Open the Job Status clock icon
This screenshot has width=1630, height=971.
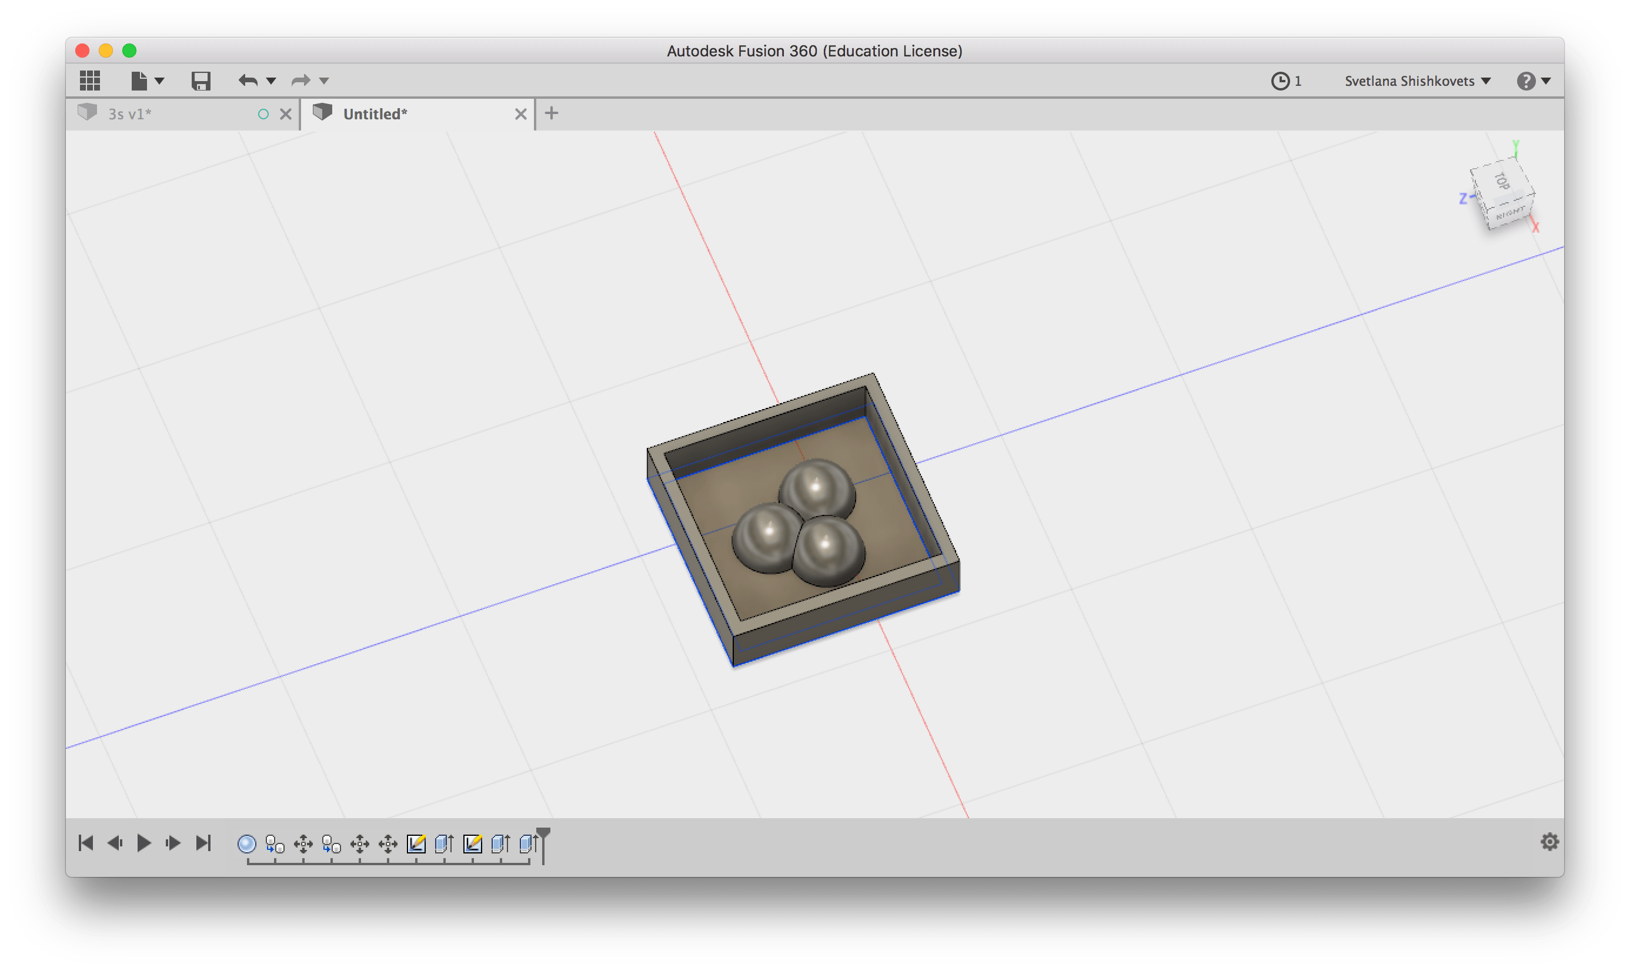click(x=1280, y=81)
